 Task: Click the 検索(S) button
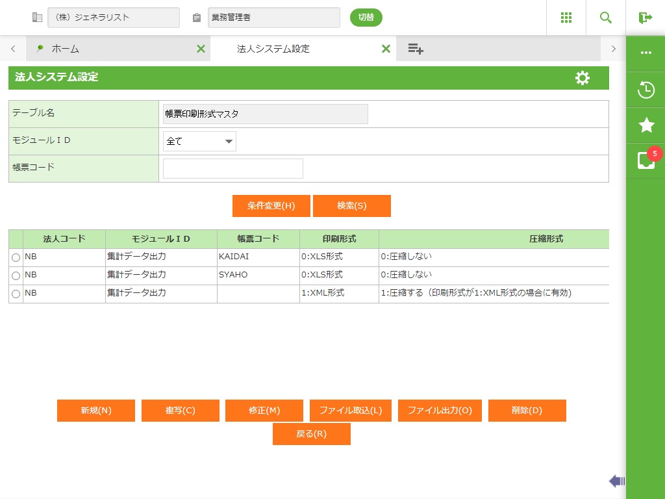[351, 206]
